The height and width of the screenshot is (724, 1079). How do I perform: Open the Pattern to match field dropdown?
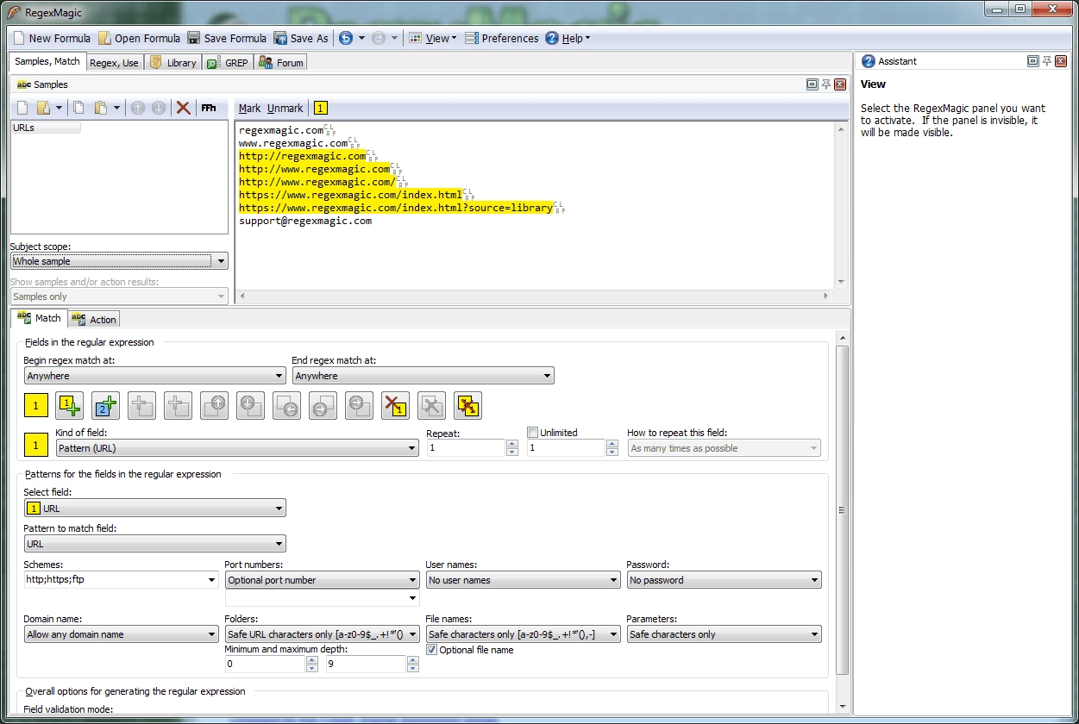pos(154,544)
